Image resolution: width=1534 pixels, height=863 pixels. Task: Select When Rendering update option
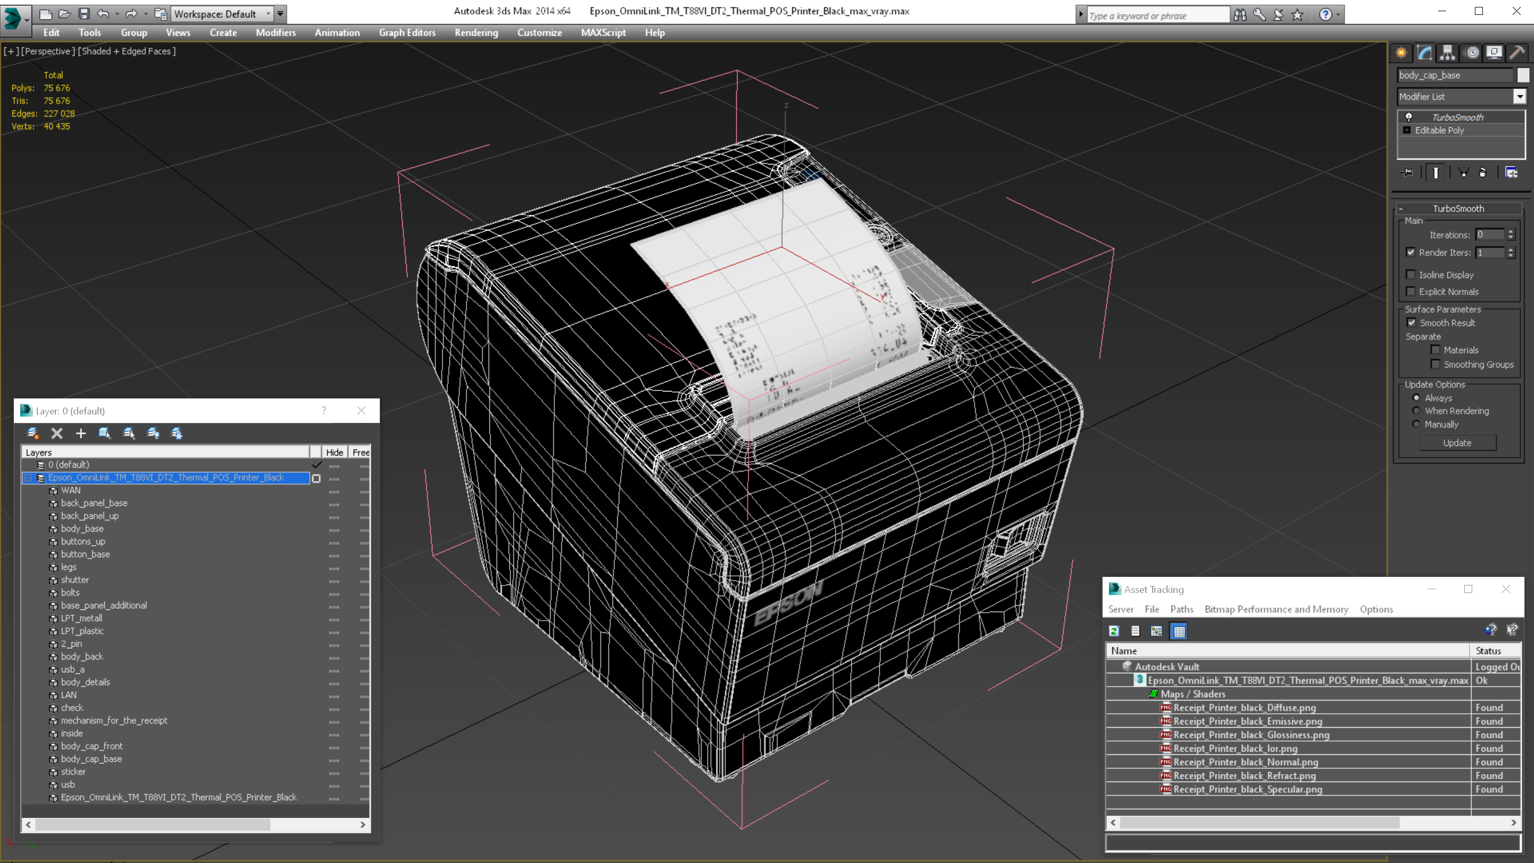click(1417, 410)
